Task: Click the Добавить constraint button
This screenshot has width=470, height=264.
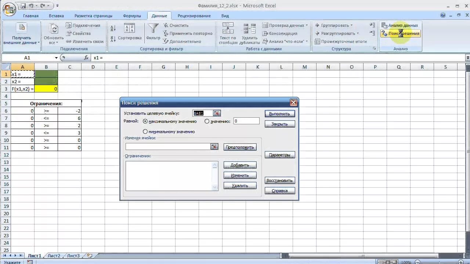Action: (240, 165)
